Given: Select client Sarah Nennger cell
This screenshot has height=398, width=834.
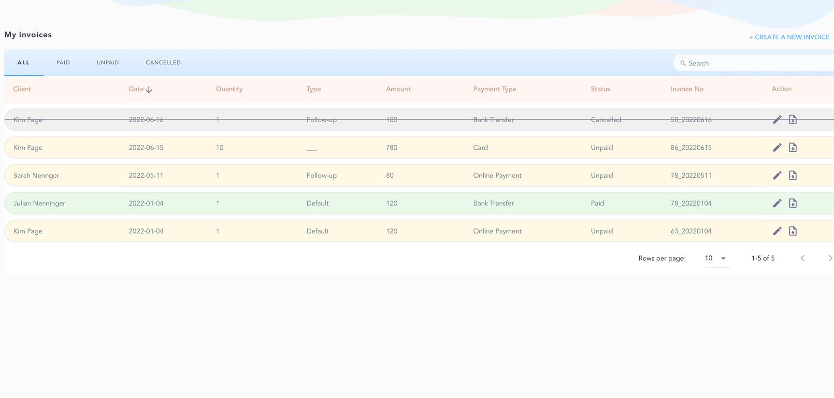Looking at the screenshot, I should (36, 175).
